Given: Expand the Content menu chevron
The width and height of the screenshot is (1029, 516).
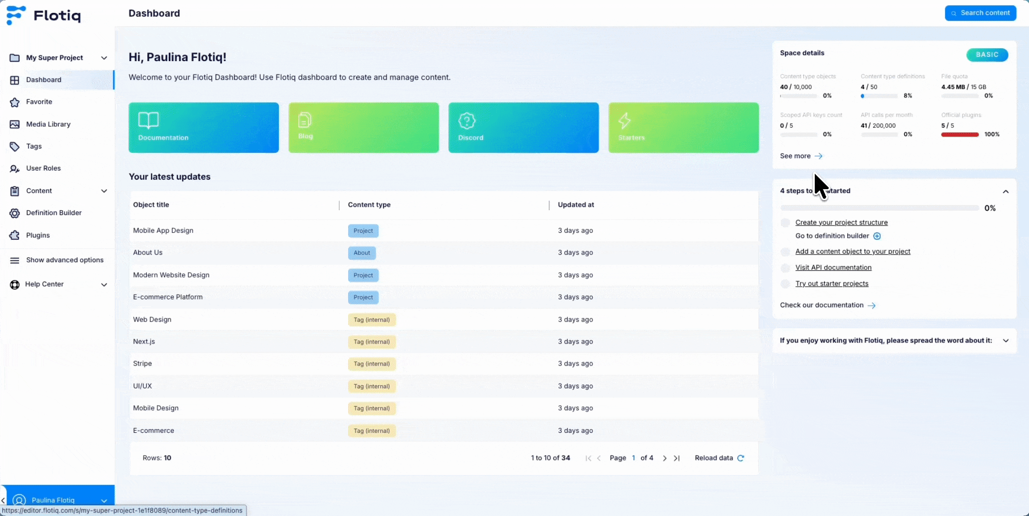Looking at the screenshot, I should point(104,191).
